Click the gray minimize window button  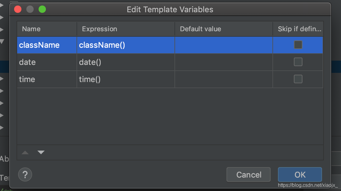[30, 9]
